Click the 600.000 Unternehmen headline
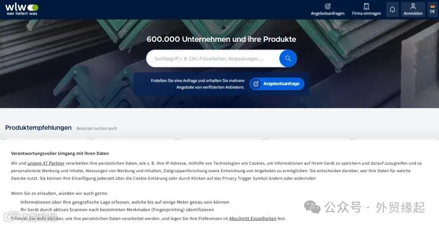Screen dimensions: 439x225 coord(222,39)
